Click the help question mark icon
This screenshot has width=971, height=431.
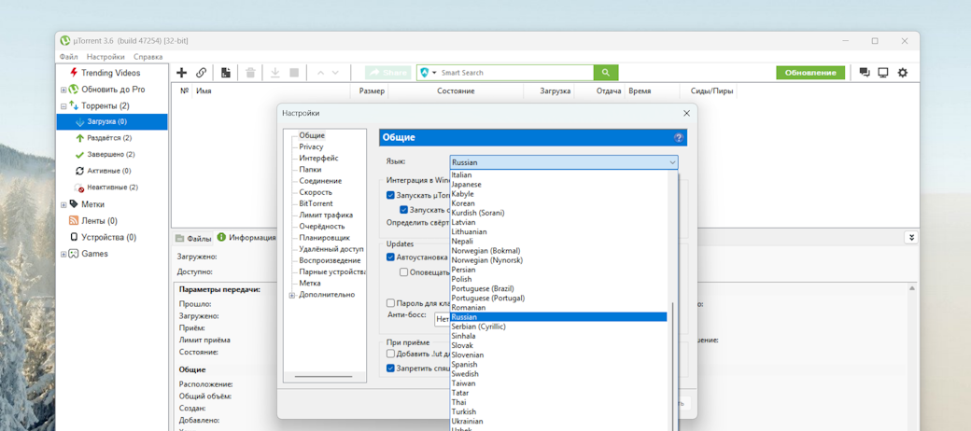pos(679,137)
